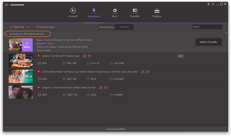
Task: Click film format icon in Summer Chill row
Action: click(x=39, y=63)
